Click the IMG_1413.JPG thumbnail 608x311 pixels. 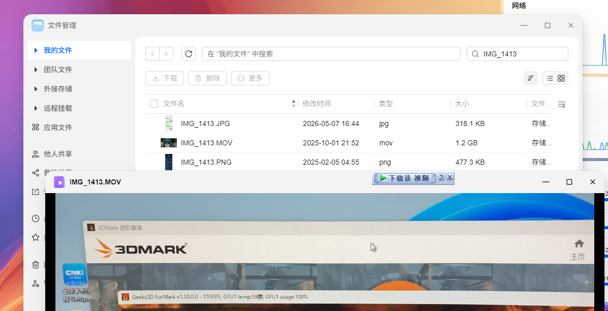point(169,123)
